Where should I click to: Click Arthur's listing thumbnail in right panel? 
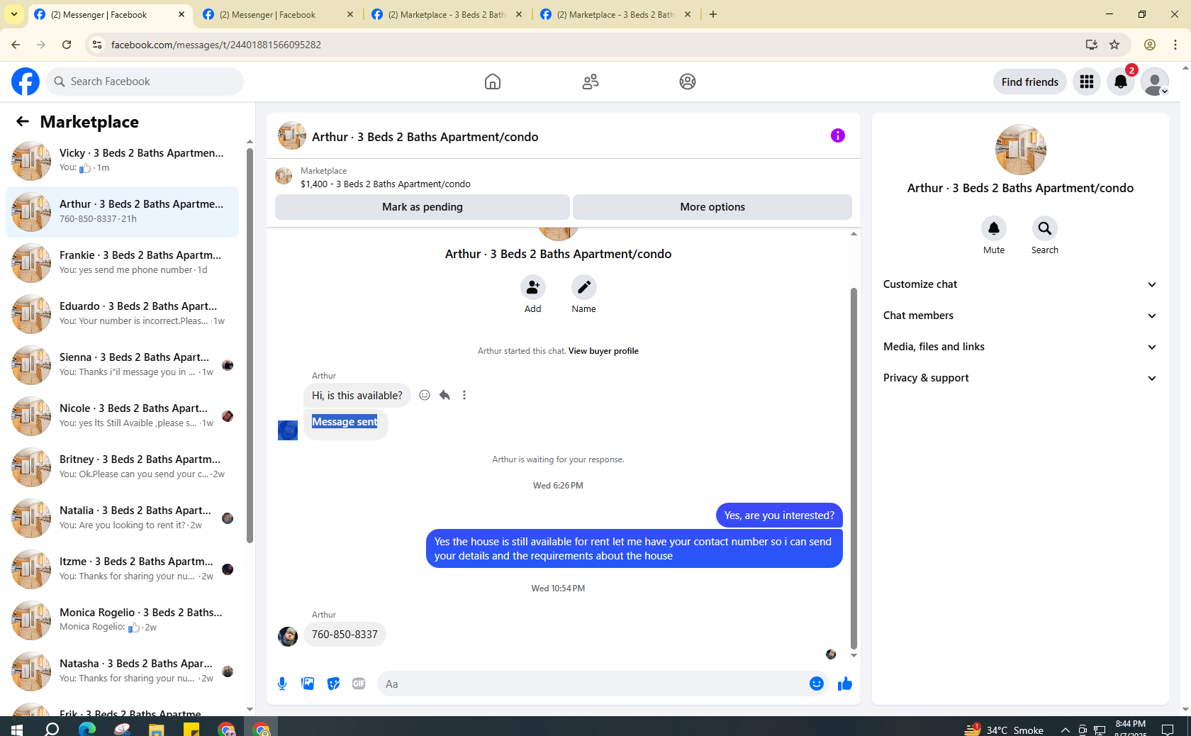(x=1021, y=150)
